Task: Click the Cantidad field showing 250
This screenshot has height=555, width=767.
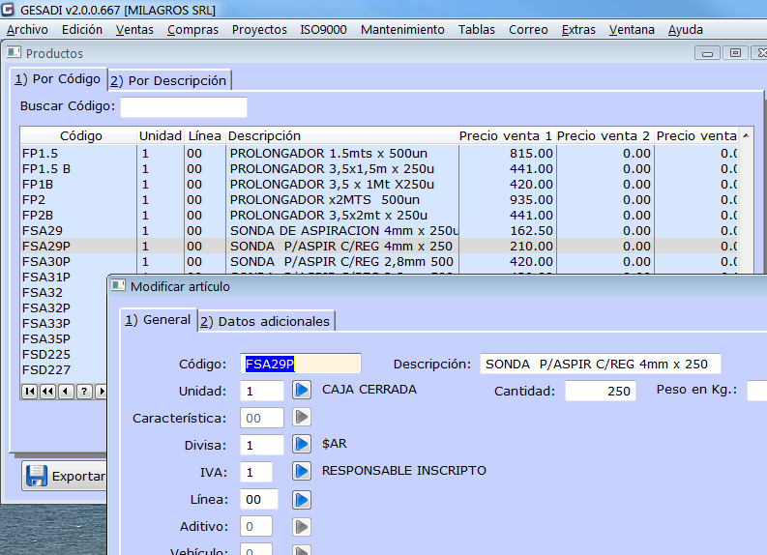Action: pos(600,391)
